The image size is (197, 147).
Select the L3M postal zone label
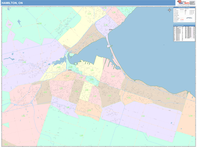tap(190, 116)
